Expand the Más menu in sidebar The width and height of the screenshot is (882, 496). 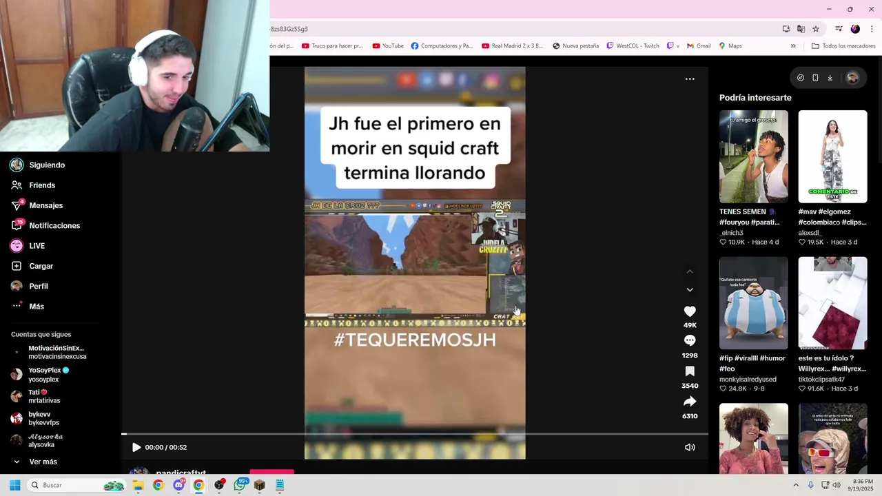pos(27,307)
